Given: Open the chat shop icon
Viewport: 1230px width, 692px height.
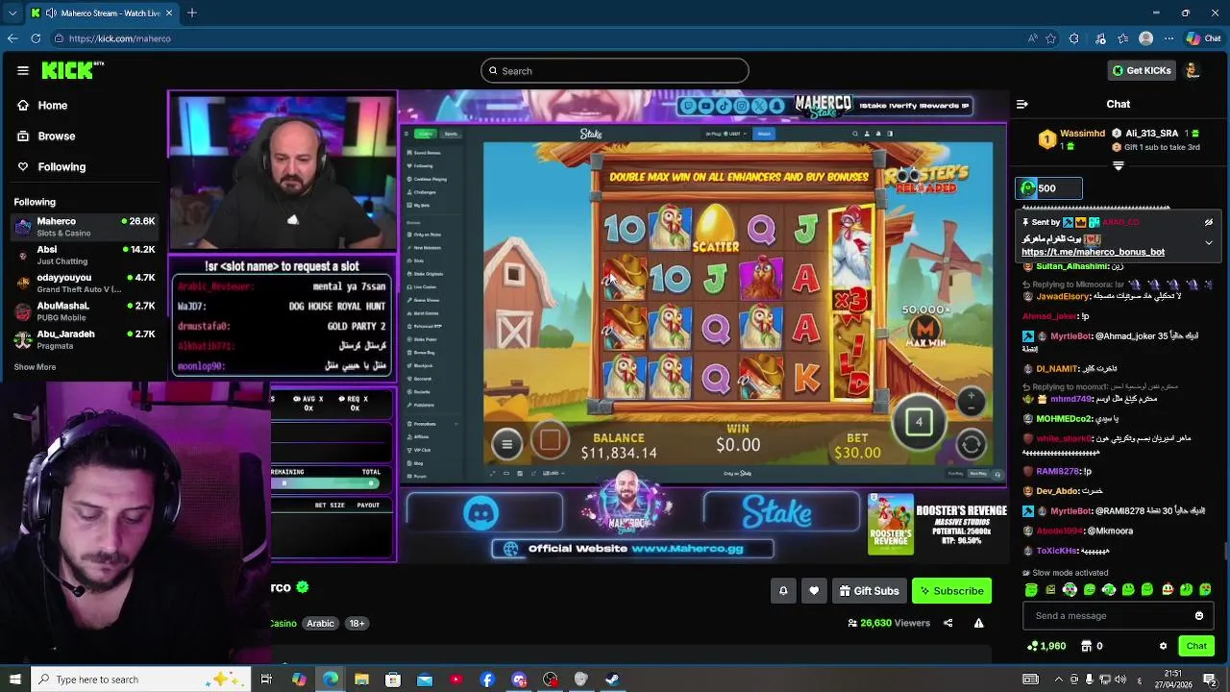Looking at the screenshot, I should pos(1087,646).
